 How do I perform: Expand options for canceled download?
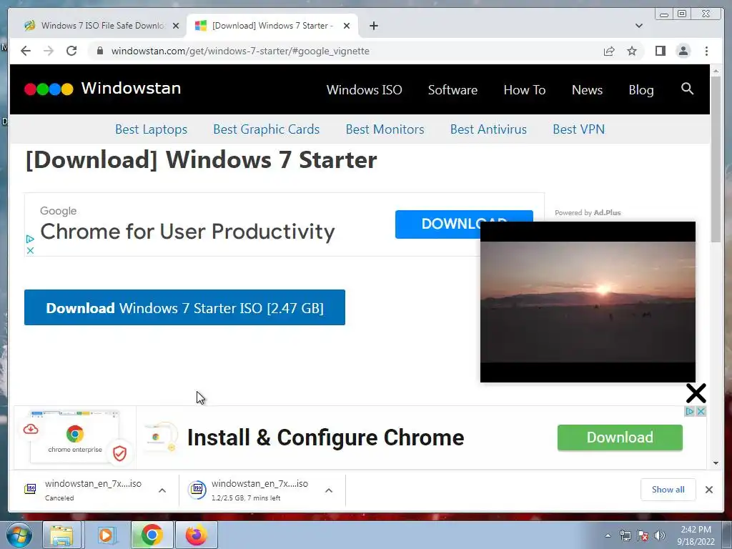162,490
